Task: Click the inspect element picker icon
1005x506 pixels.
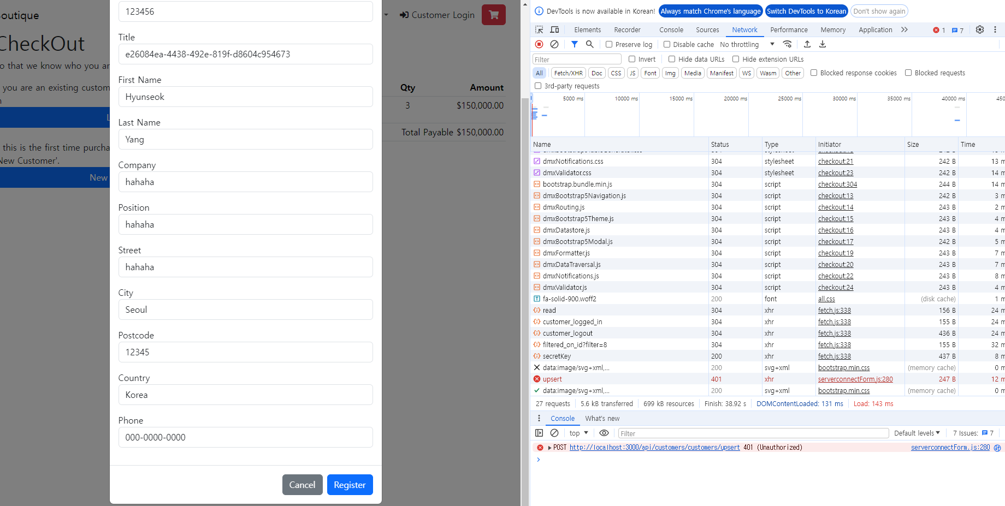Action: tap(539, 29)
